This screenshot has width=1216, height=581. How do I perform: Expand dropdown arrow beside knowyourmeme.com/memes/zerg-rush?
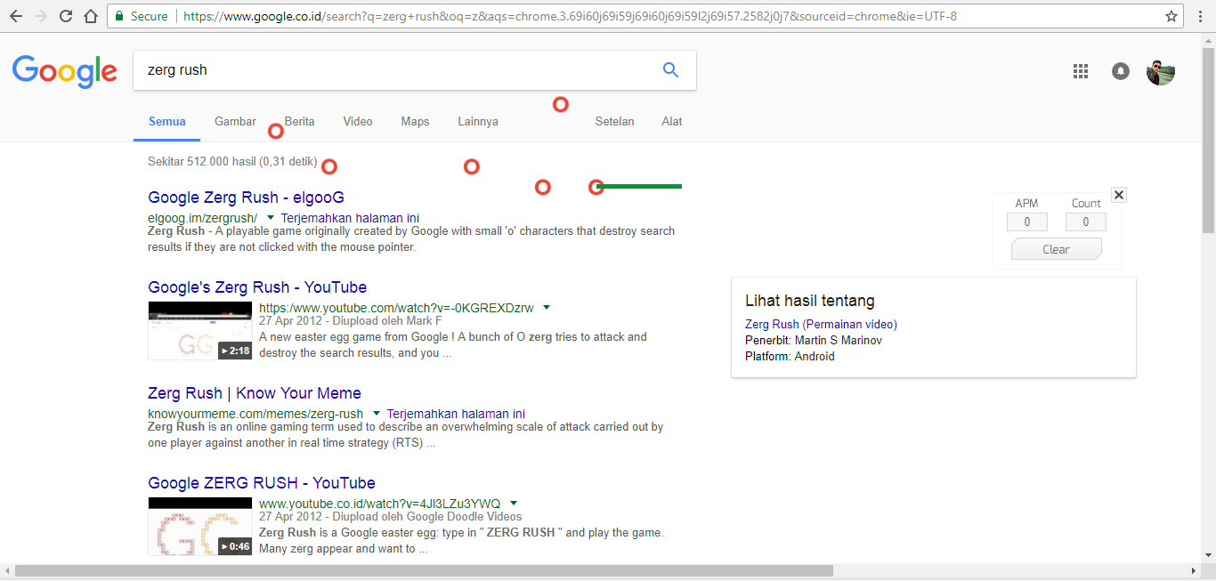(x=377, y=414)
